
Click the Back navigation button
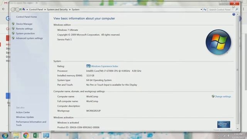pos(13,10)
